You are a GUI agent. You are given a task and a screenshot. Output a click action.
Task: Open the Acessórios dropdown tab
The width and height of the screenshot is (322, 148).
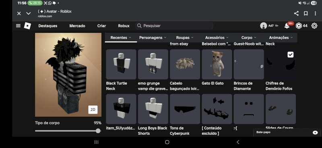click(217, 38)
